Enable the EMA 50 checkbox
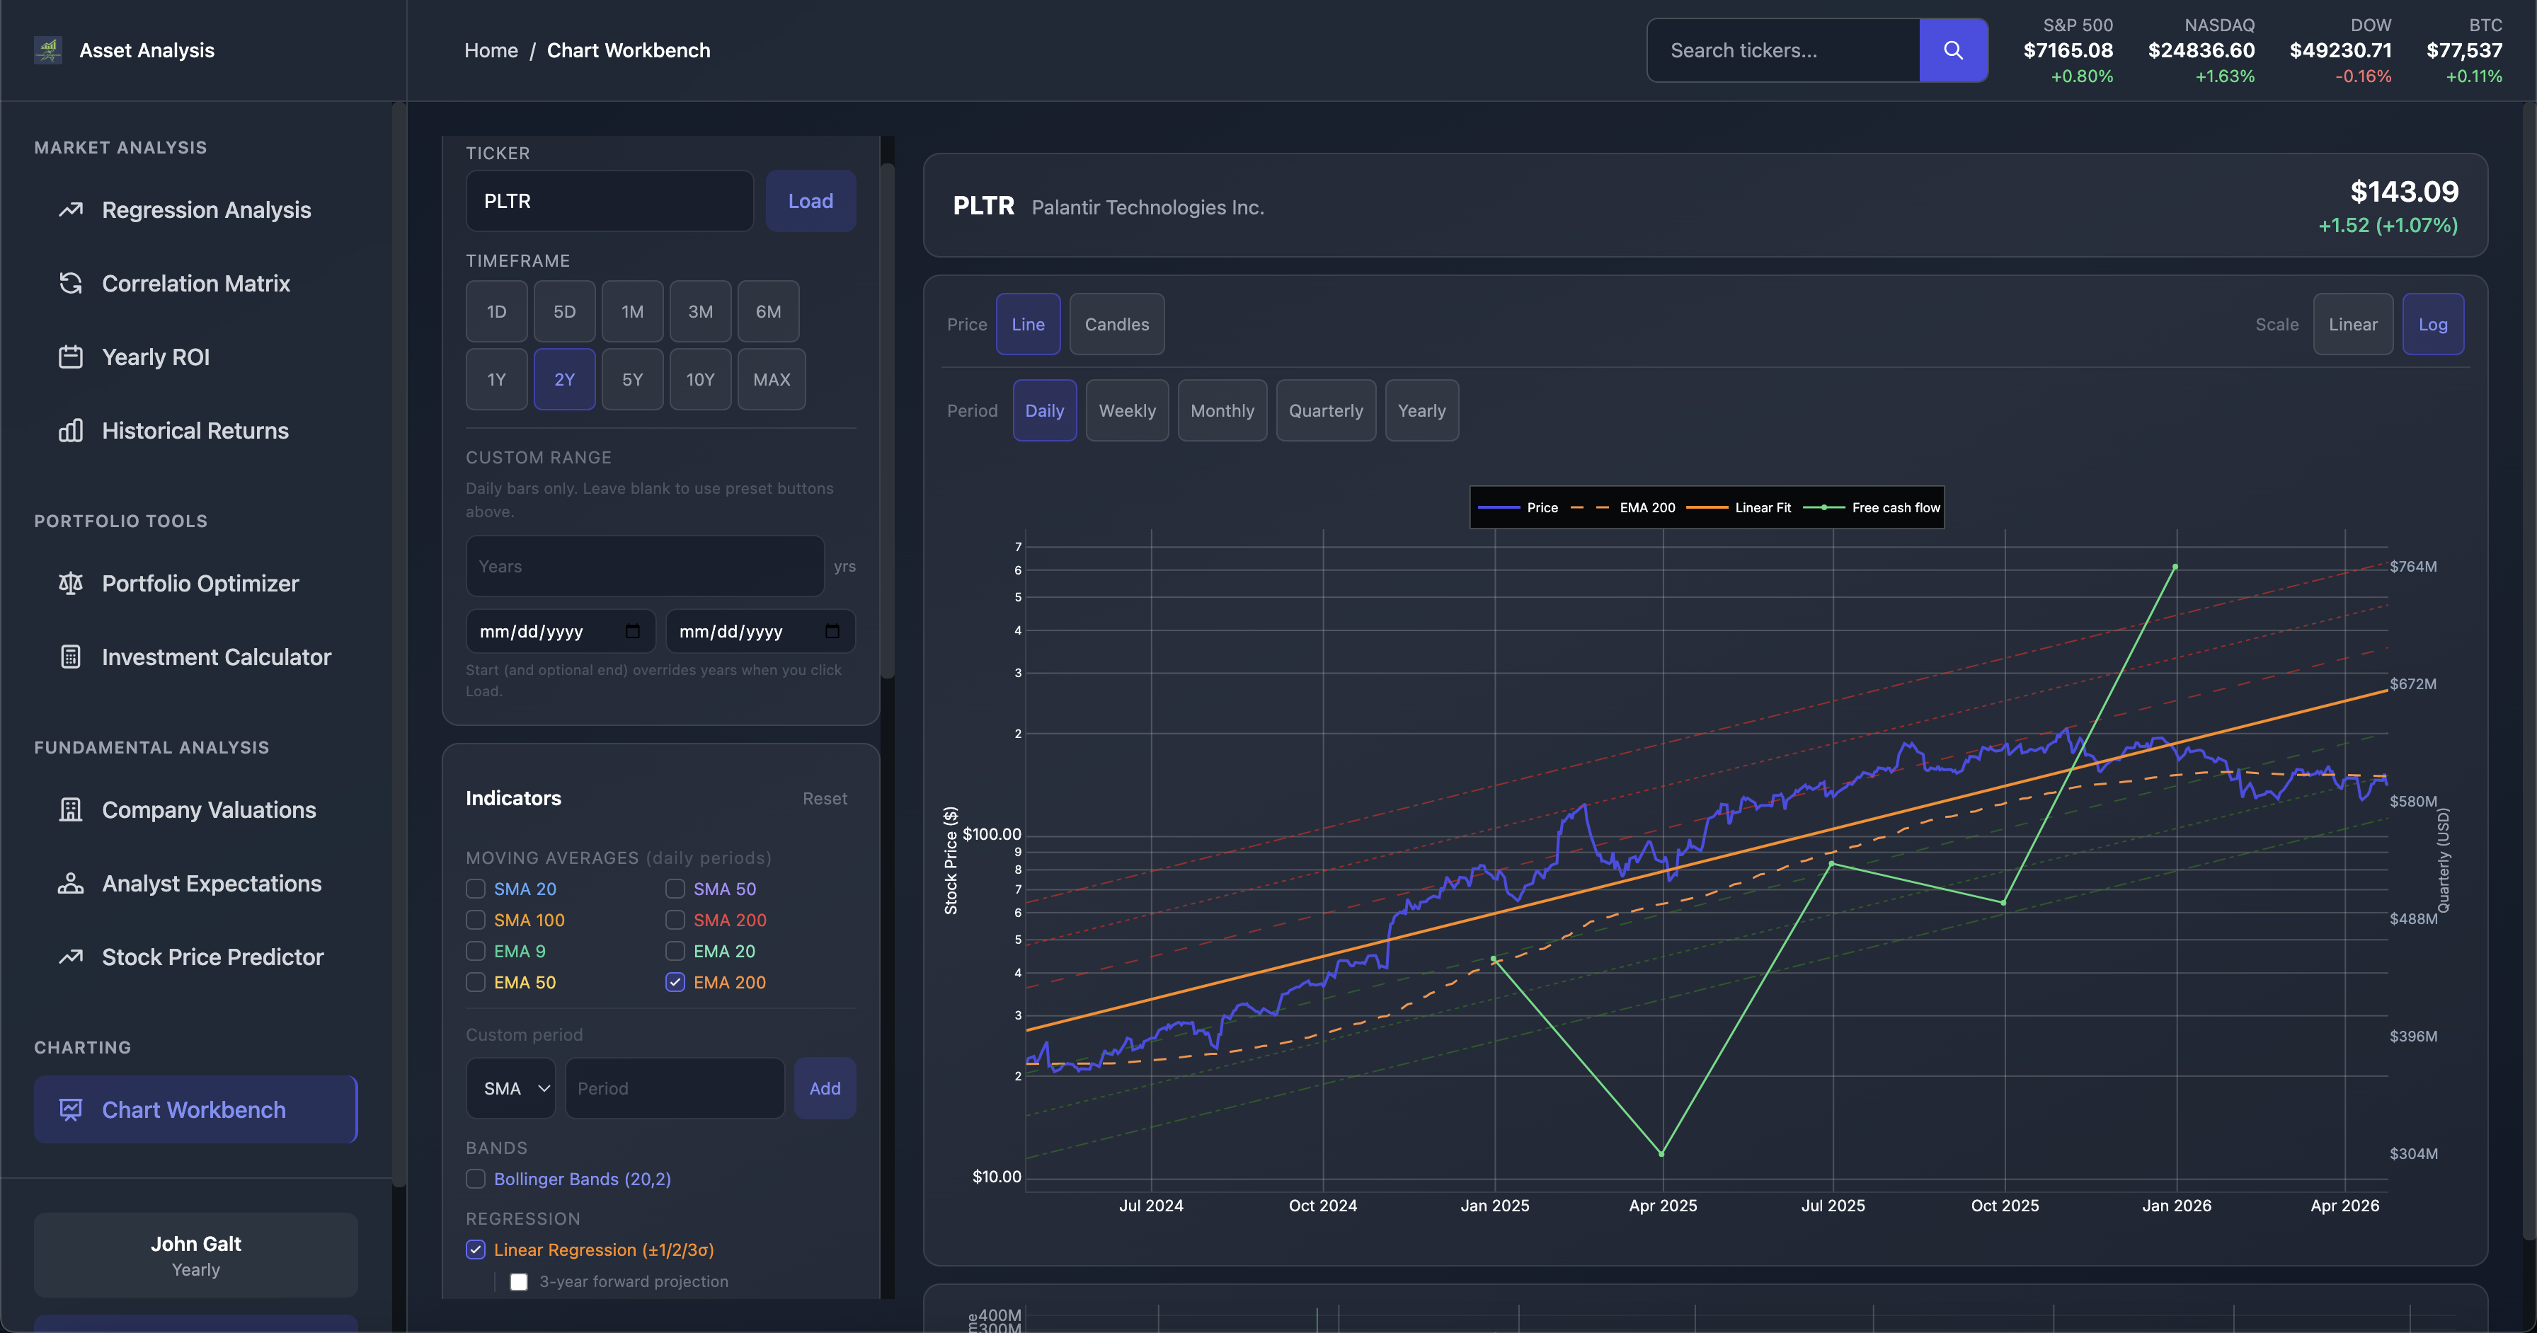 click(x=476, y=983)
